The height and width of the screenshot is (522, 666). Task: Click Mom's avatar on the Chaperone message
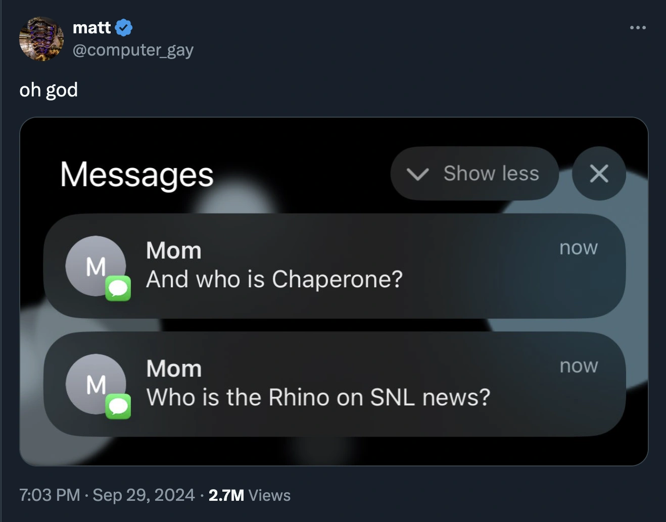coord(94,266)
